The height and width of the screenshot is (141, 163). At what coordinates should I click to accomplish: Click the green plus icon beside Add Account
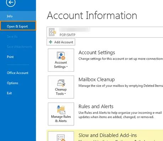(51, 42)
